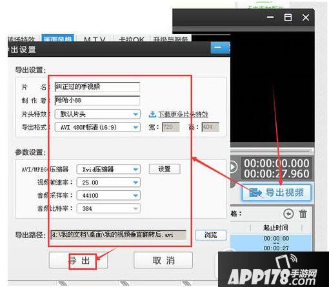Image resolution: width=329 pixels, height=287 pixels.
Task: Open the 音频采样率 44100 dropdown
Action: point(108,195)
